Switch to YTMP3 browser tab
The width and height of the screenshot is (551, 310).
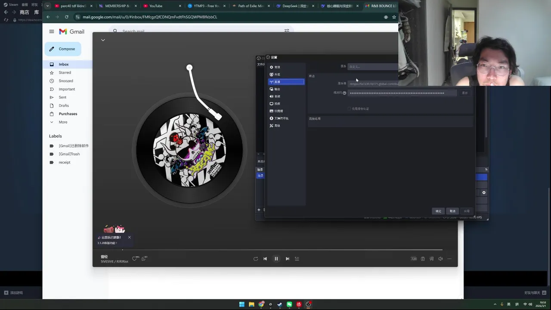[x=207, y=6]
